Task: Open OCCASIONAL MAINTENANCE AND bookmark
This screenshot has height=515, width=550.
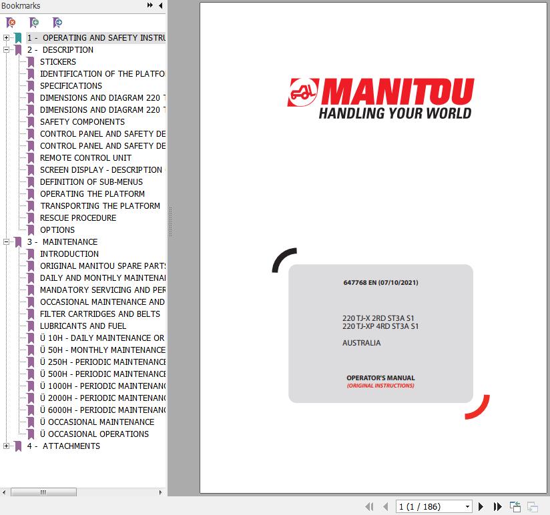Action: point(102,302)
